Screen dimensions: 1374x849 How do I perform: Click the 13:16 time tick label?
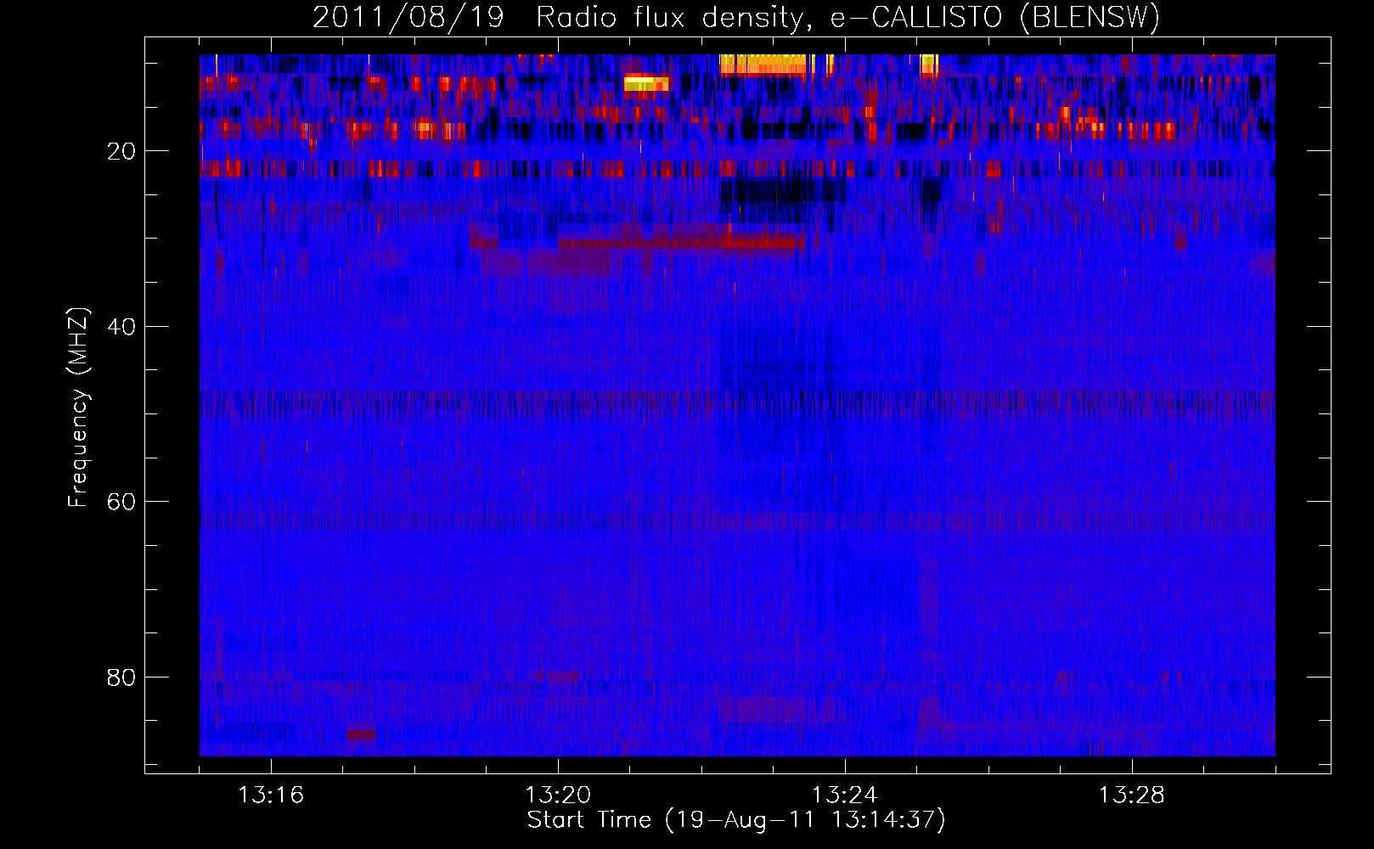click(271, 795)
